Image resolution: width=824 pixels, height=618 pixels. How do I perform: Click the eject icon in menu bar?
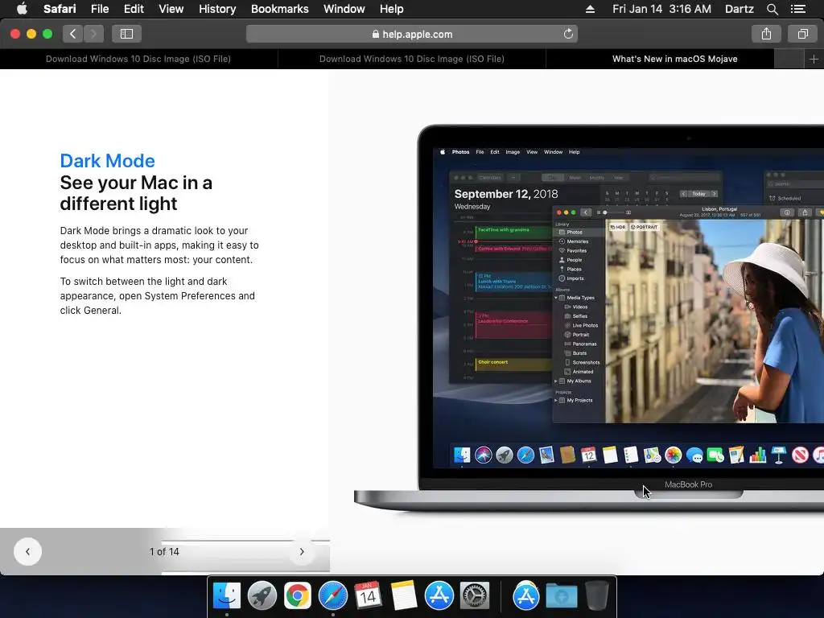point(590,9)
